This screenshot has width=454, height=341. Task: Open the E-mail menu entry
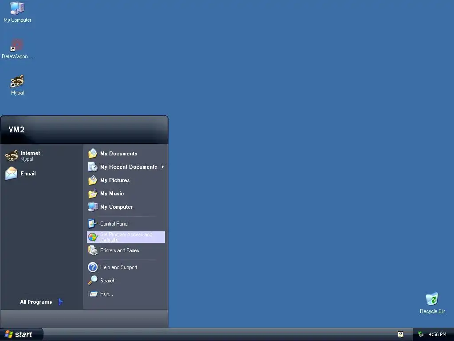42,174
